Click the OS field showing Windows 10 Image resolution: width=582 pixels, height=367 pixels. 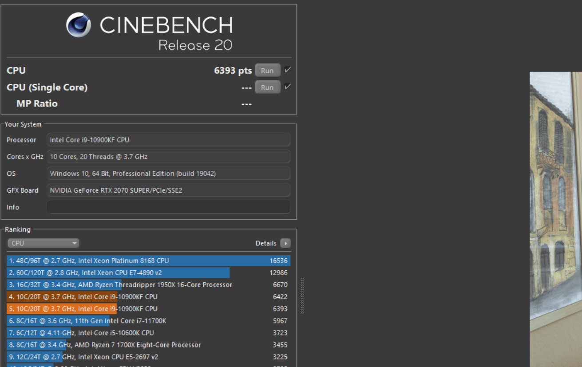pos(169,174)
